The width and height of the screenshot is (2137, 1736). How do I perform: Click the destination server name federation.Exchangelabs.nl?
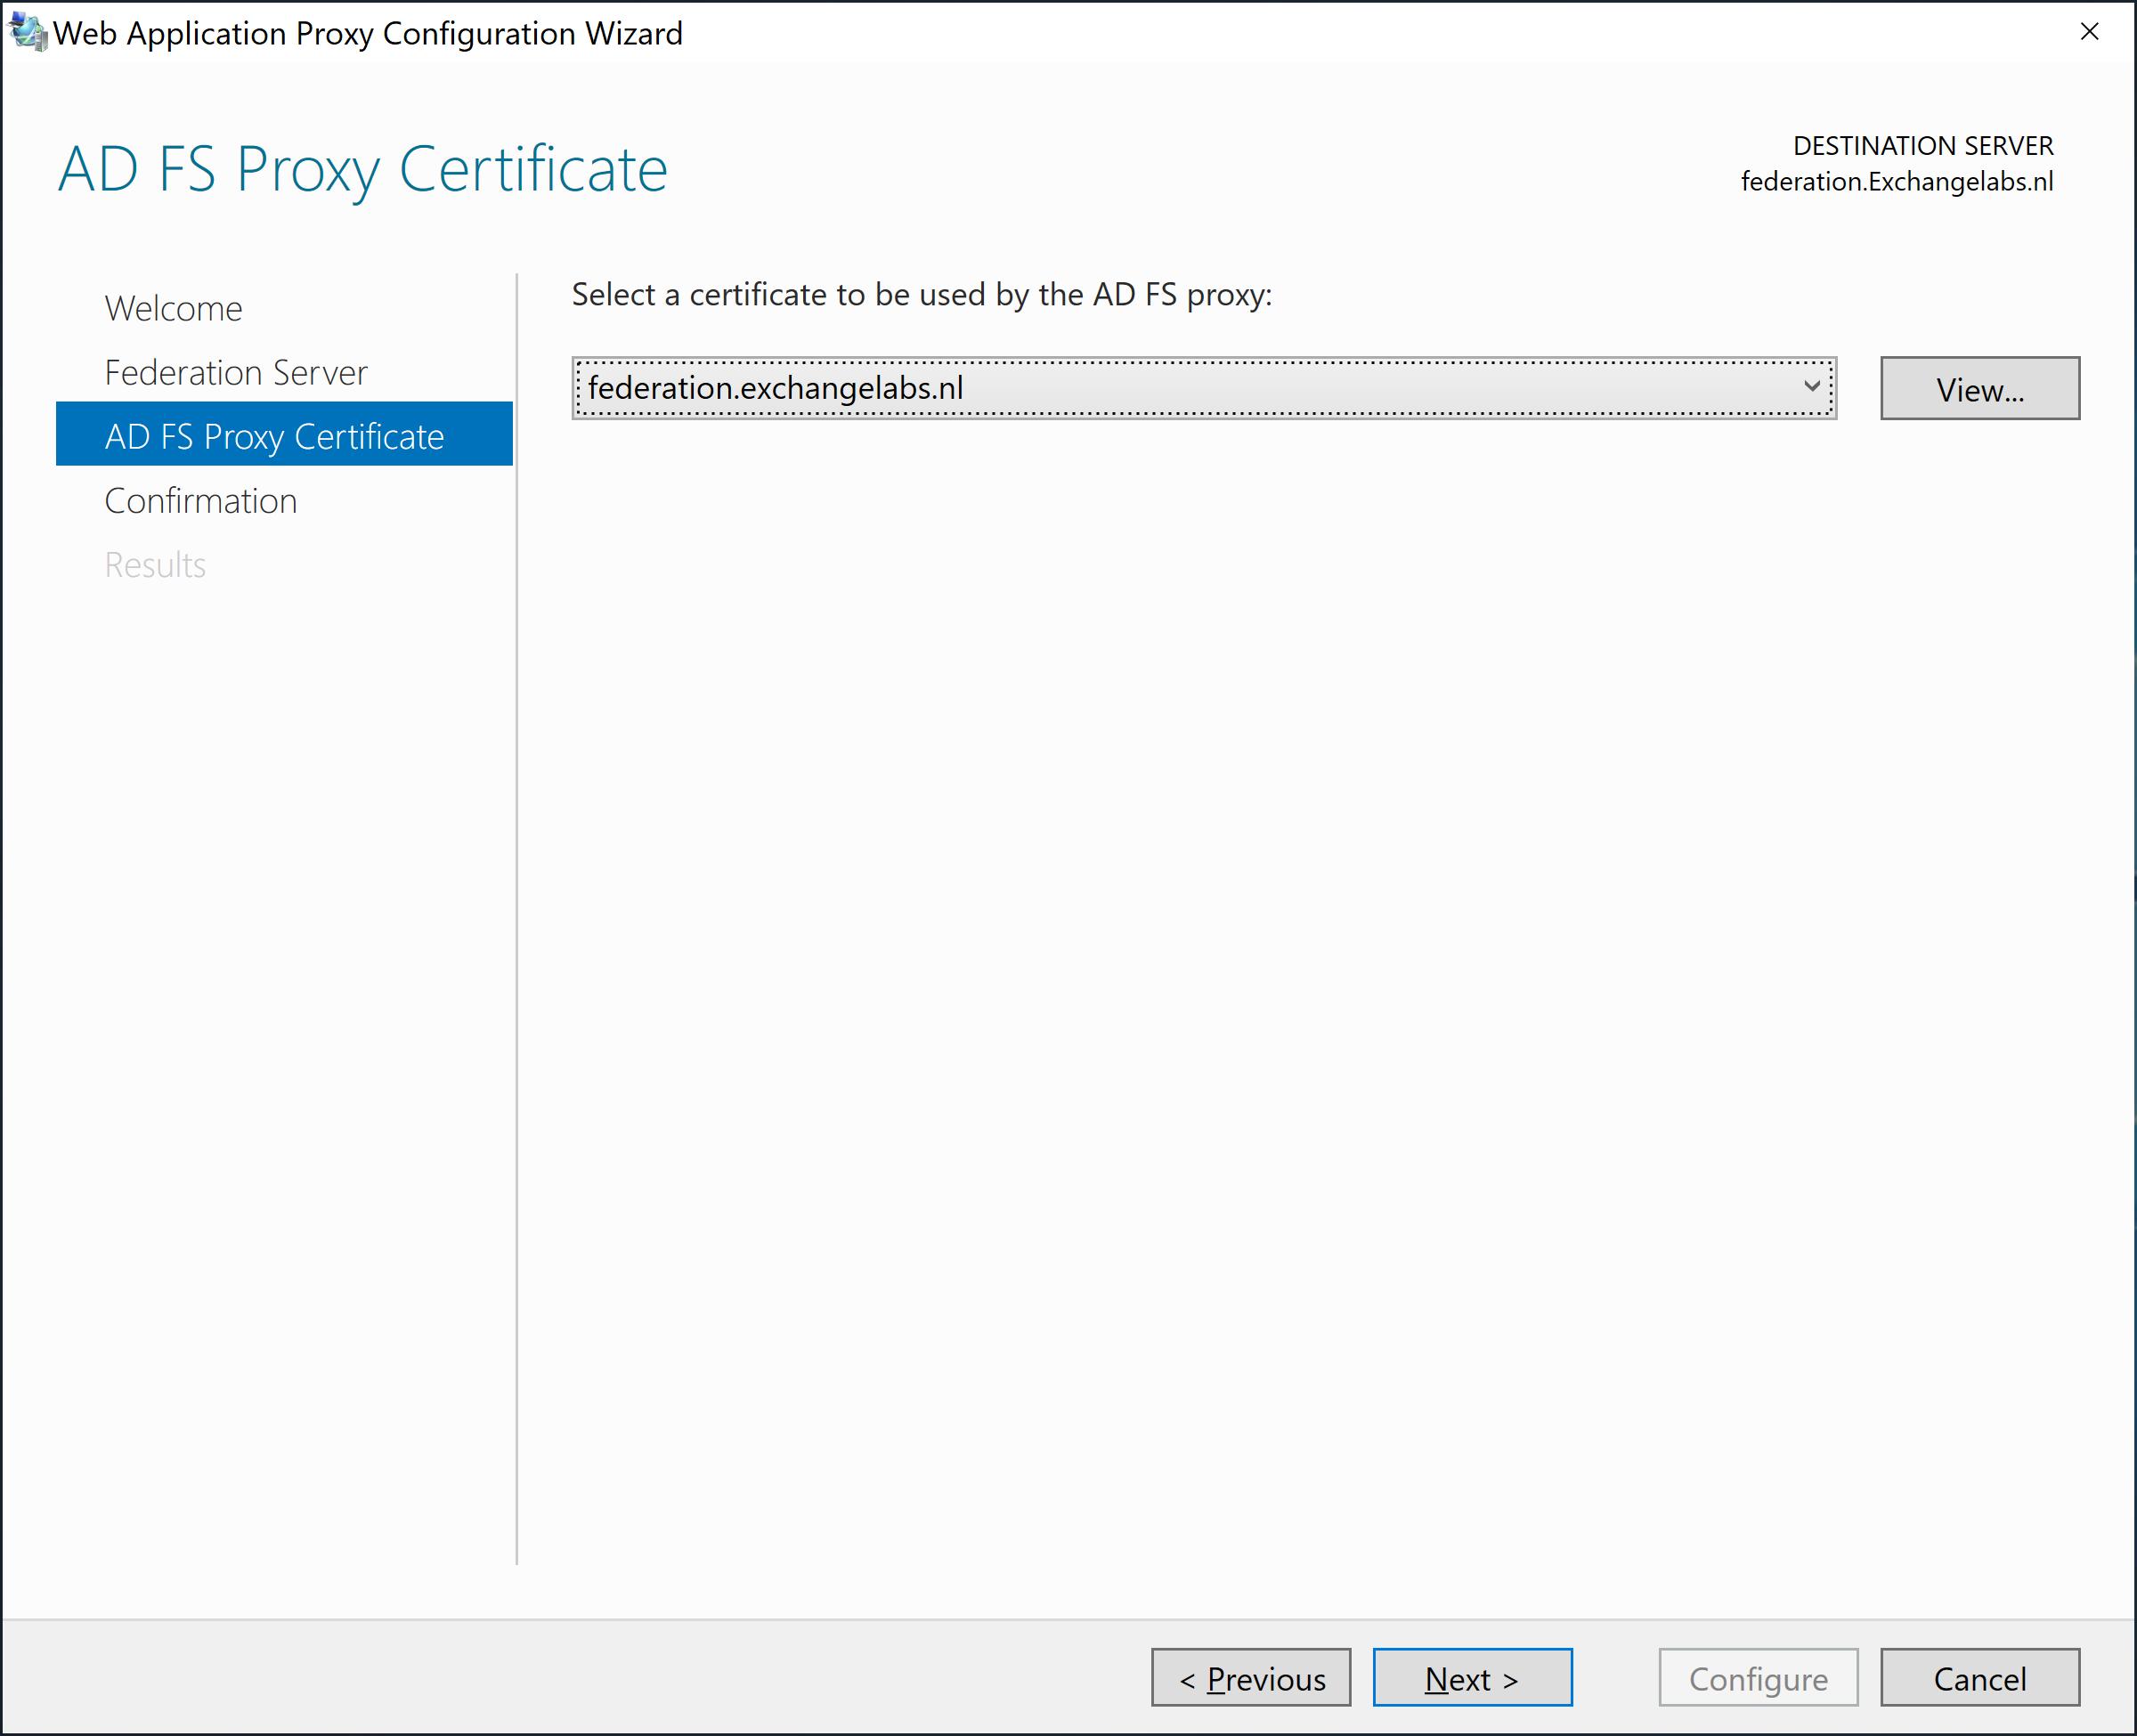pyautogui.click(x=1896, y=182)
